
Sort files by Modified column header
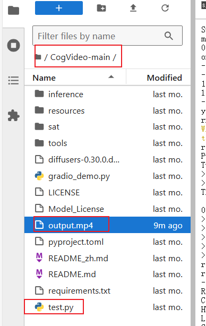[x=158, y=78]
